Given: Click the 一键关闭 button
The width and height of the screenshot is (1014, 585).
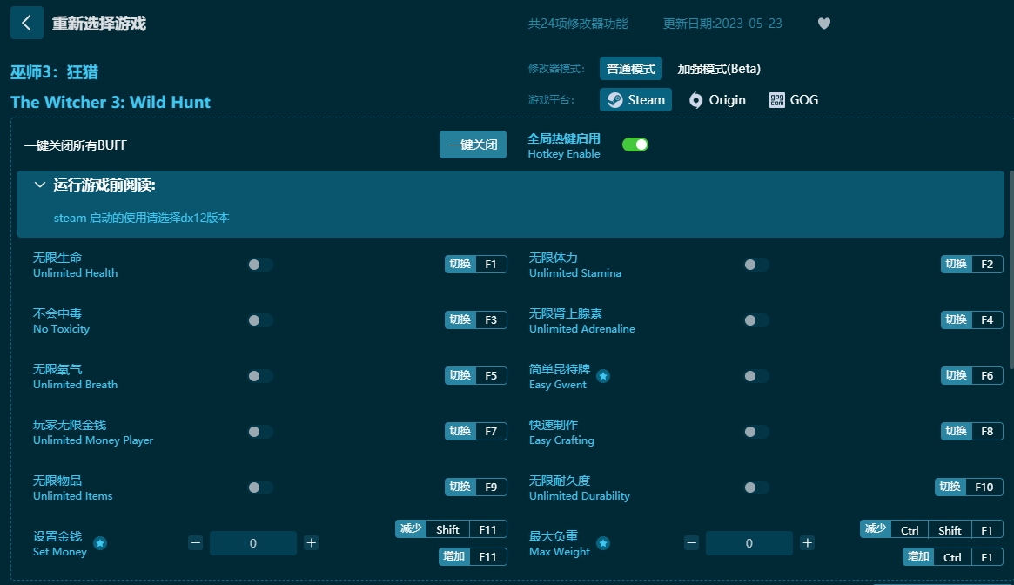Looking at the screenshot, I should [x=473, y=145].
